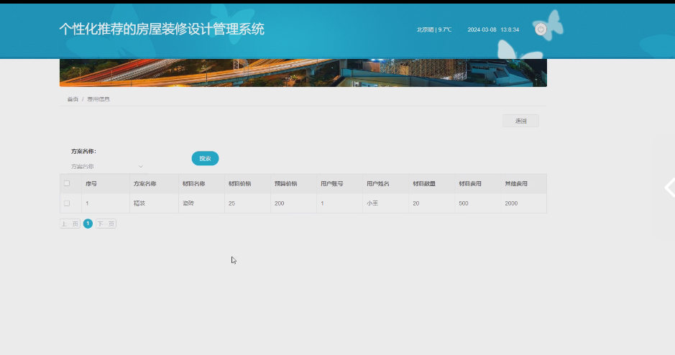Screen dimensions: 675x355
Task: Click the left arrow on right edge
Action: click(669, 187)
